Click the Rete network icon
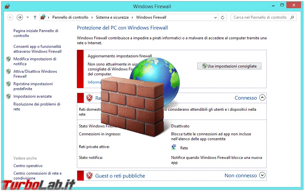 [x=174, y=147]
